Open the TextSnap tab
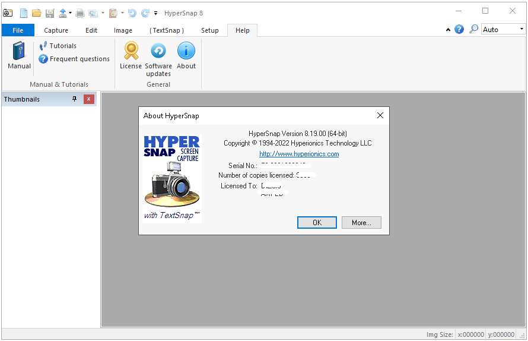528x341 pixels. click(x=166, y=30)
